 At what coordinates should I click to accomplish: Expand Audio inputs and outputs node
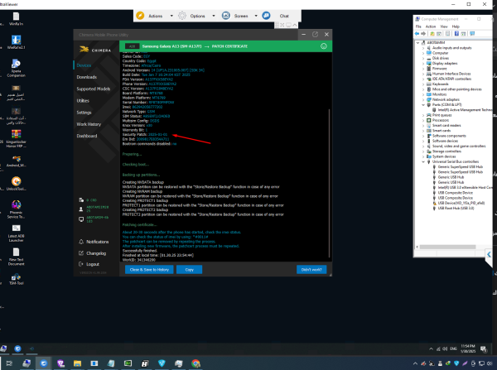pyautogui.click(x=423, y=48)
